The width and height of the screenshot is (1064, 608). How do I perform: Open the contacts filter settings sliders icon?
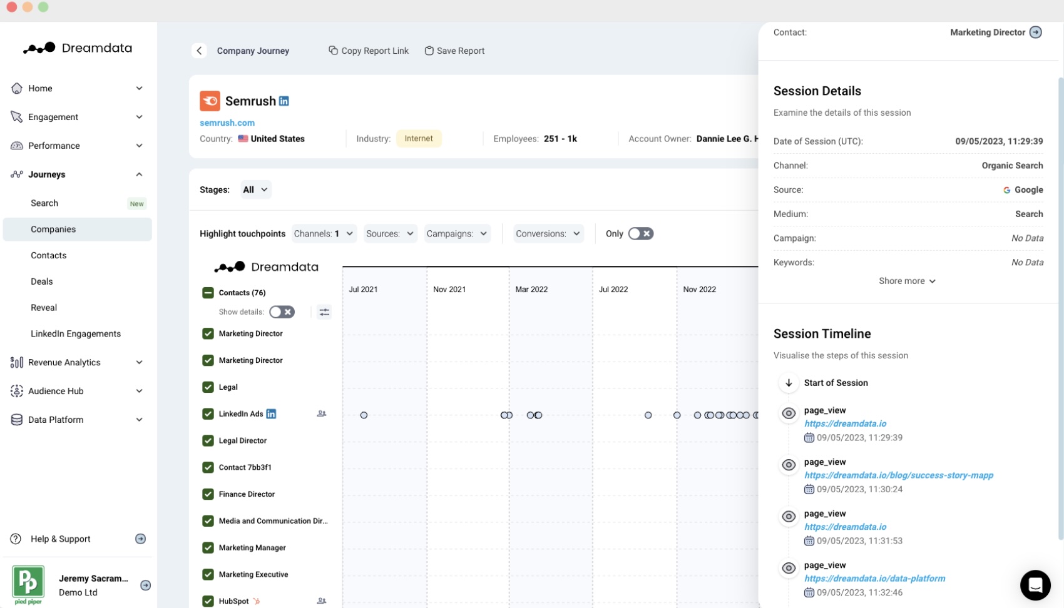tap(324, 312)
